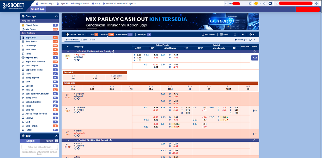Select Tinju sport
Screen dimensions: 322x158
click(x=39, y=74)
